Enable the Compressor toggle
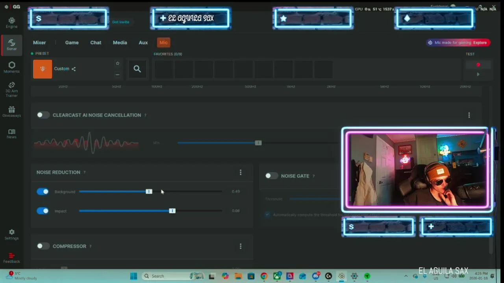The height and width of the screenshot is (283, 504). tap(43, 246)
